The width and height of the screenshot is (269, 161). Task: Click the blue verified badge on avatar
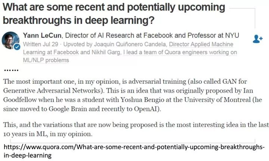17,47
